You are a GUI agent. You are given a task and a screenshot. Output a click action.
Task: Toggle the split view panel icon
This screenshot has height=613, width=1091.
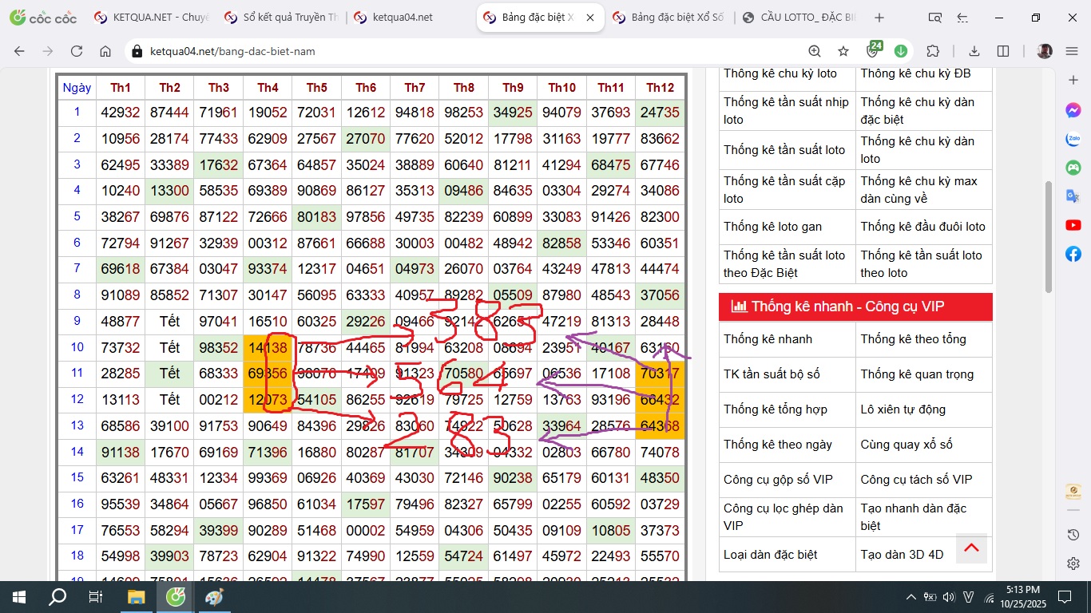click(1003, 51)
